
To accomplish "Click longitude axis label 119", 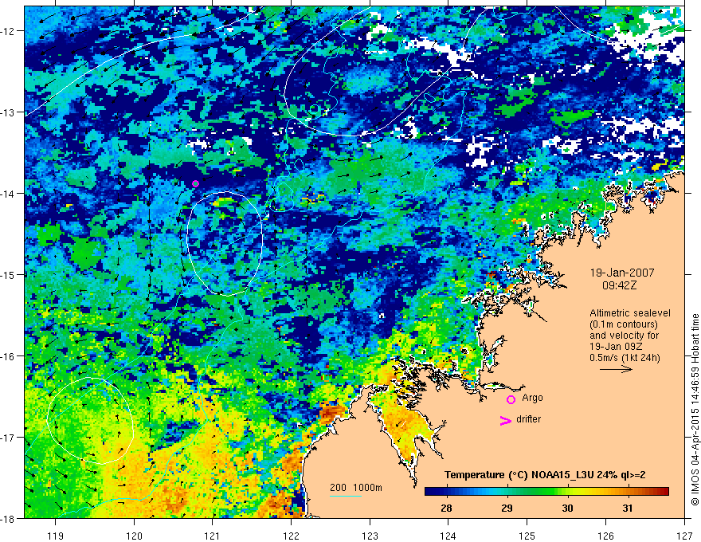I will pos(56,536).
